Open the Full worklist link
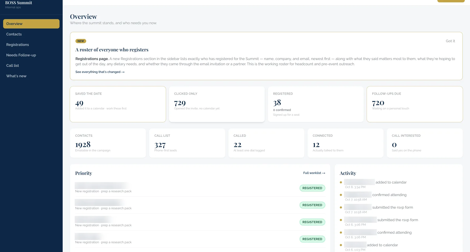This screenshot has width=470, height=252. [314, 173]
